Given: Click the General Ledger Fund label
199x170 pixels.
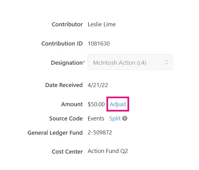Looking at the screenshot, I should (x=55, y=133).
